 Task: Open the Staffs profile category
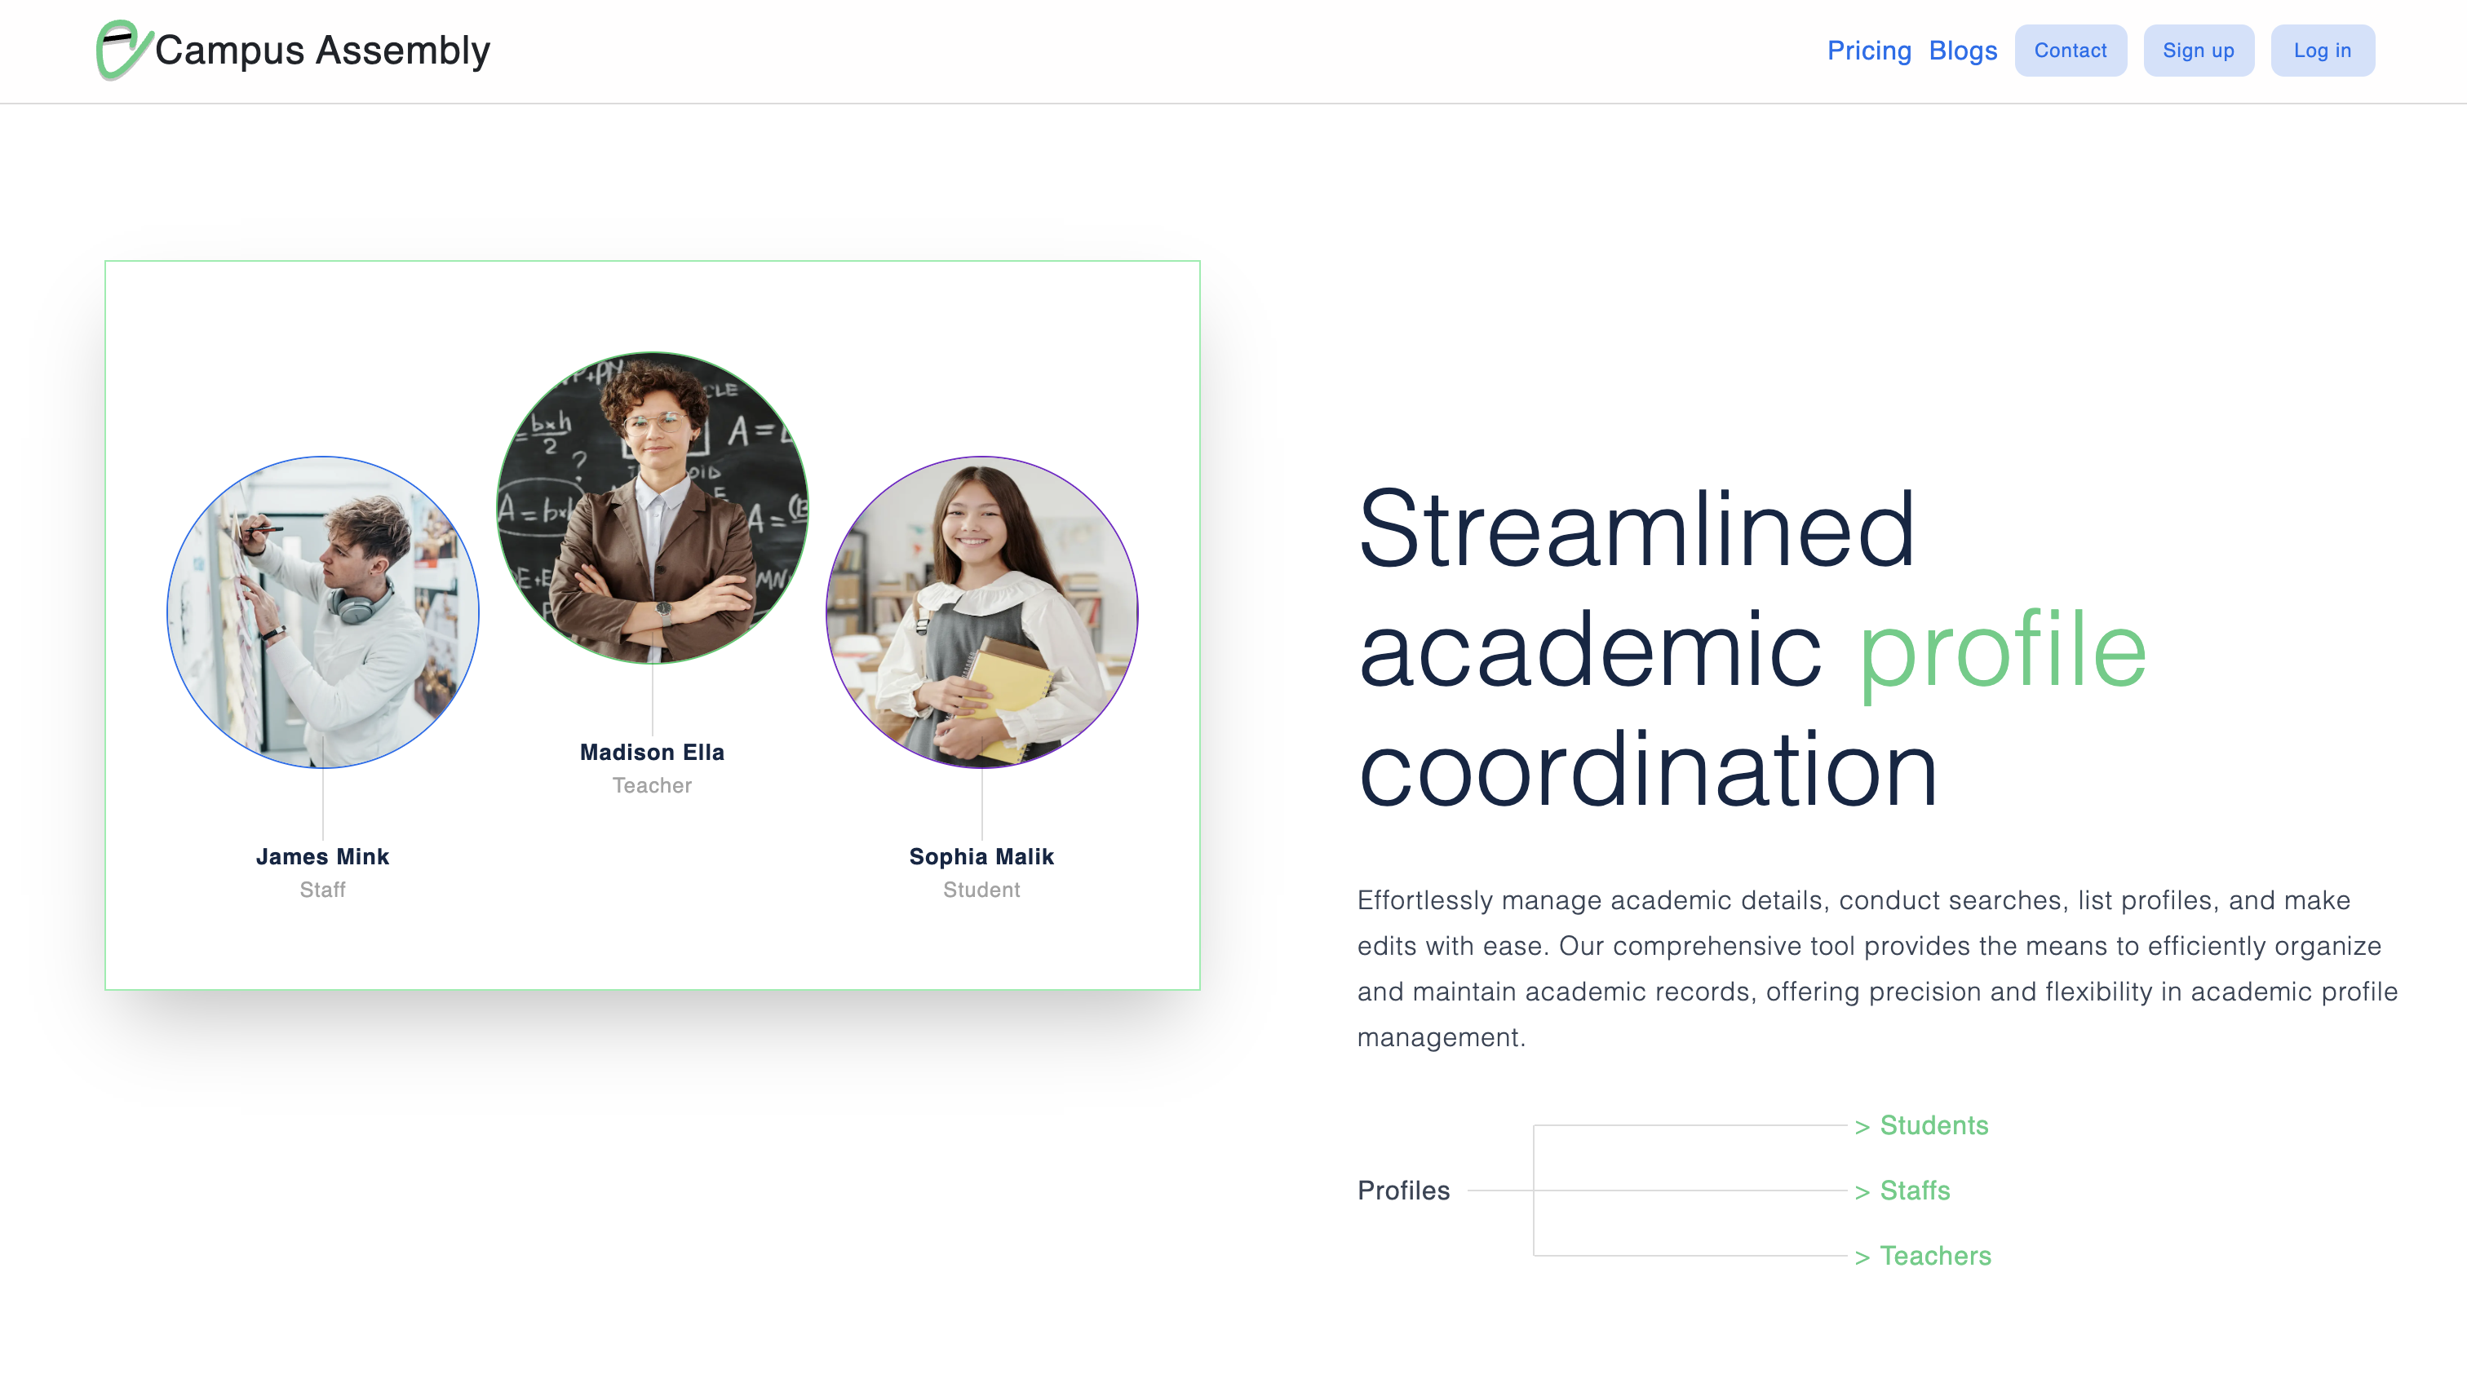click(1915, 1191)
